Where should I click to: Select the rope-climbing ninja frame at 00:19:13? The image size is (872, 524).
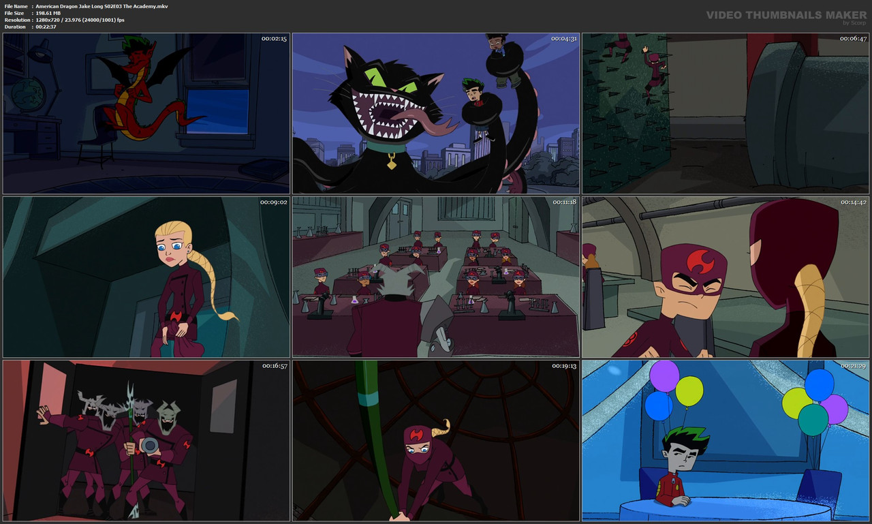(x=436, y=440)
